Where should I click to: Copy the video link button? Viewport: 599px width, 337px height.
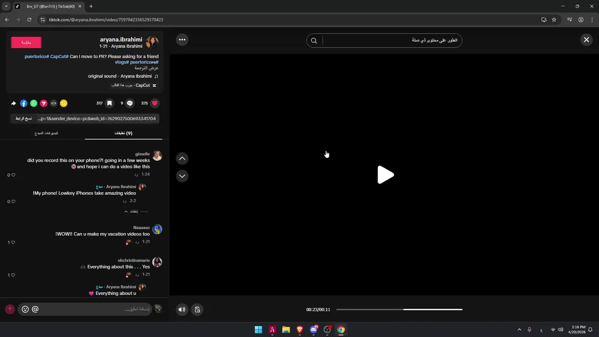pos(23,119)
